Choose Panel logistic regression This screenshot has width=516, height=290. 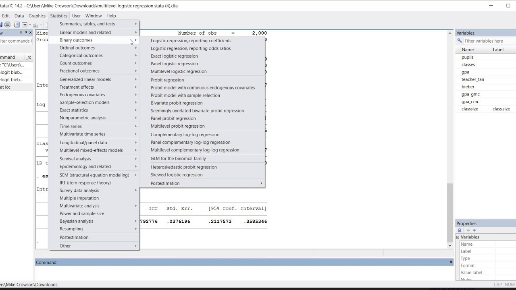point(202,64)
